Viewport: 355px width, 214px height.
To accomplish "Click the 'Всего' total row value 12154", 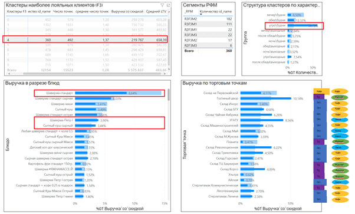I will [x=46, y=70].
